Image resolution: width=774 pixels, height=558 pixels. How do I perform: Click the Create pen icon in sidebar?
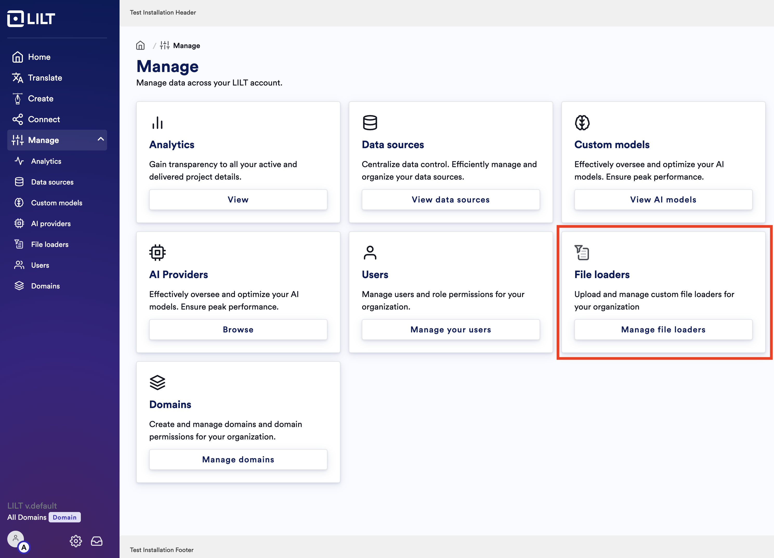(x=17, y=99)
